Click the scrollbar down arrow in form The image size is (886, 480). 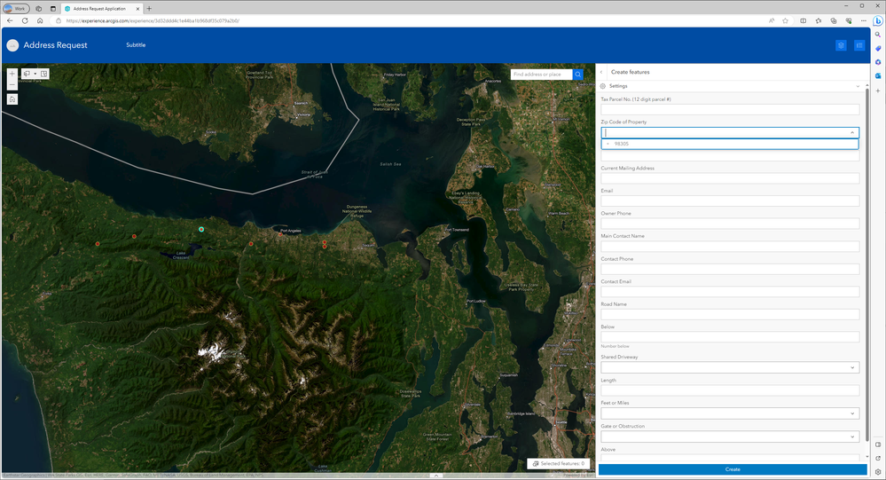(867, 457)
